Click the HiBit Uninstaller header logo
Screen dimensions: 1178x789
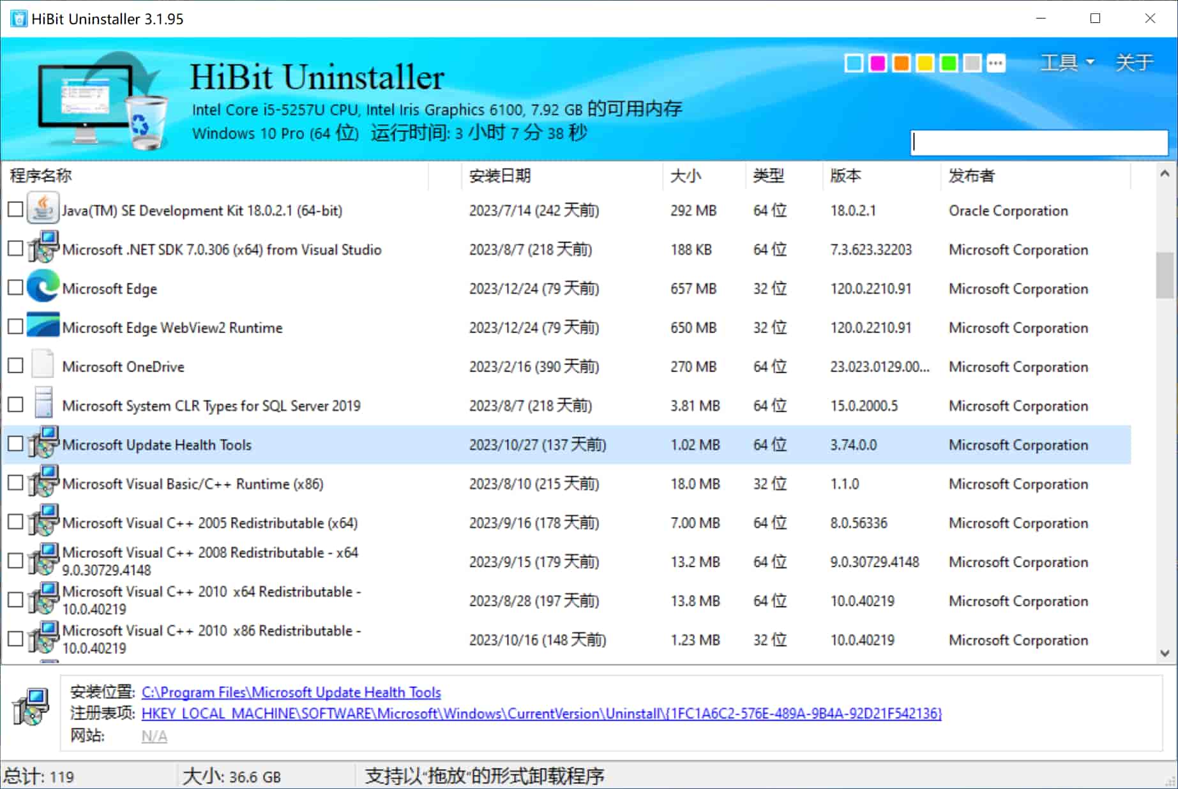pos(102,101)
